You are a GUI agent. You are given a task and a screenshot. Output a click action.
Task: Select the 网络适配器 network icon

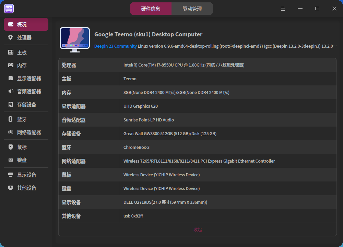(11, 132)
